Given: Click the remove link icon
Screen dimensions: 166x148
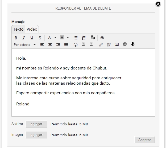Looking at the screenshot, I should pos(109,45).
